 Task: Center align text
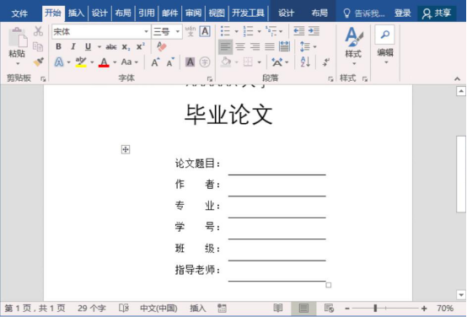[x=240, y=46]
